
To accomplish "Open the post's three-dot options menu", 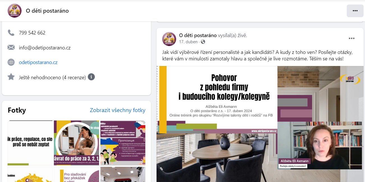I will point(352,38).
